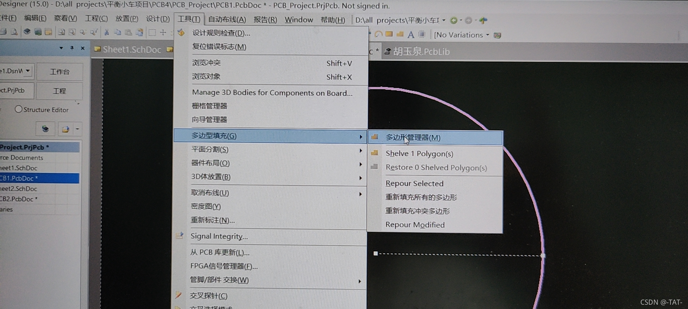Click the gray forward navigation arrow
Screen dimensions: 688x309
468,20
